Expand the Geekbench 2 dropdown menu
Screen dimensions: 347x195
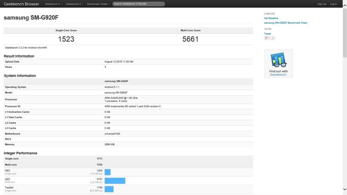click(x=74, y=4)
